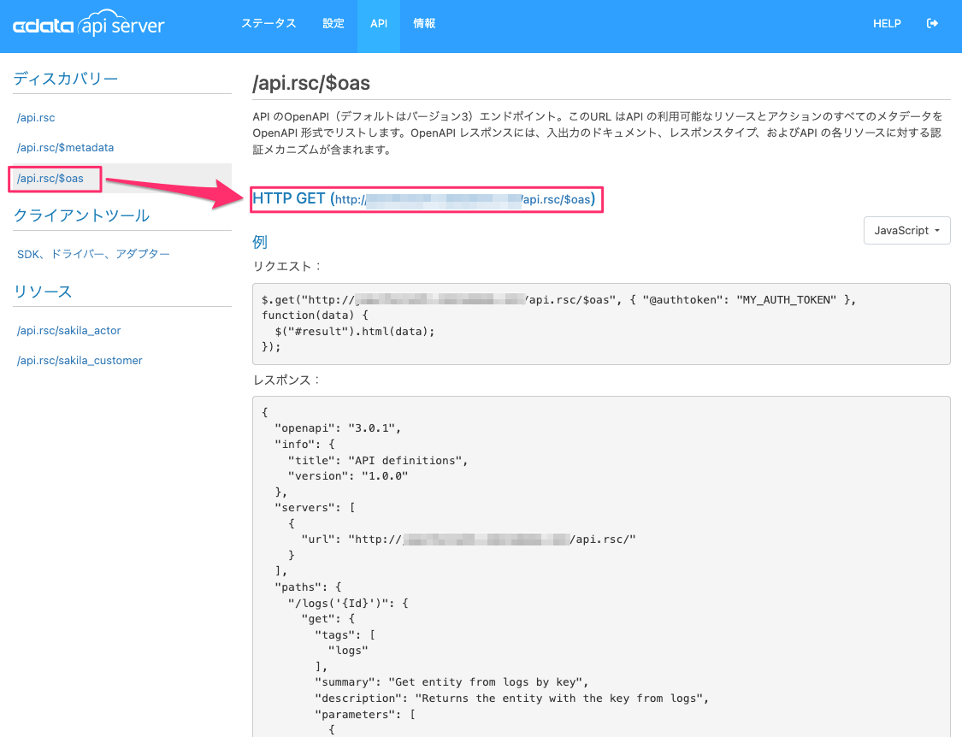Select the API tab in navbar
This screenshot has width=962, height=737.
(x=379, y=24)
